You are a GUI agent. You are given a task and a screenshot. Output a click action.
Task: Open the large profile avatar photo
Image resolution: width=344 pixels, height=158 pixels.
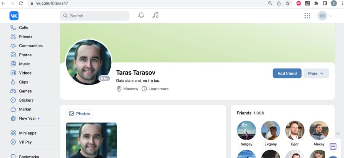tap(89, 62)
